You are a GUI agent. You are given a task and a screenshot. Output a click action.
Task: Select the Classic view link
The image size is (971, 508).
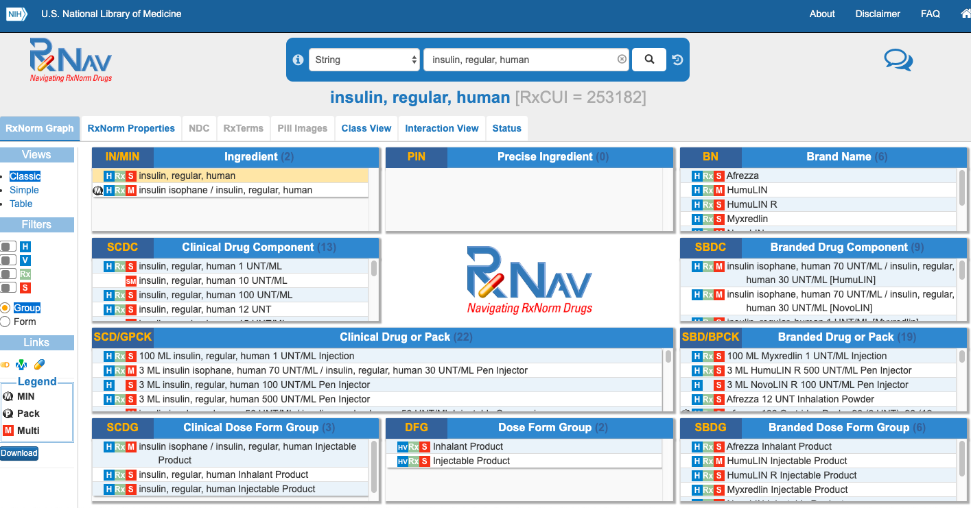click(x=25, y=176)
